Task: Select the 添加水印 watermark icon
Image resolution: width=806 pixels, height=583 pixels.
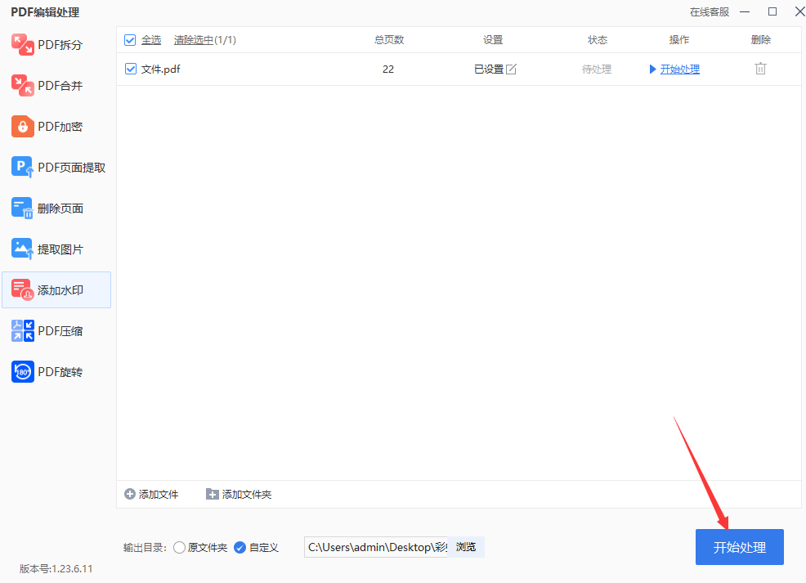Action: [x=23, y=290]
